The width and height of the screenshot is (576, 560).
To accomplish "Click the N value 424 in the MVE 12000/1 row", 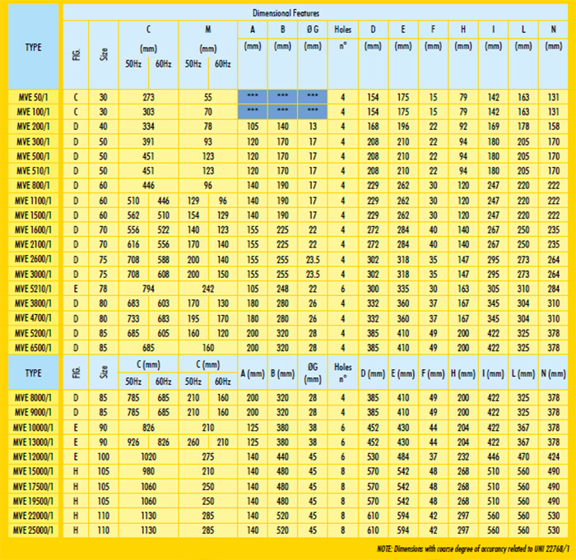I will tap(554, 457).
